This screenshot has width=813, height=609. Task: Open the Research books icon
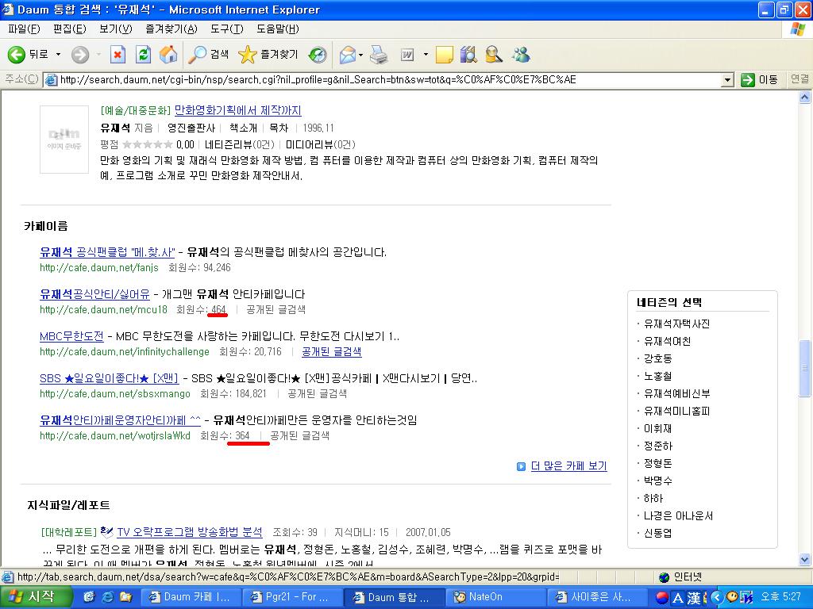pos(468,55)
